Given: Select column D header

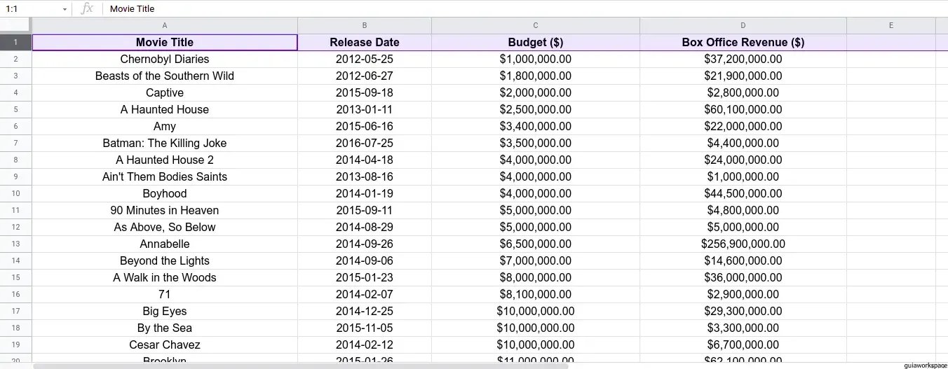Looking at the screenshot, I should [x=743, y=25].
